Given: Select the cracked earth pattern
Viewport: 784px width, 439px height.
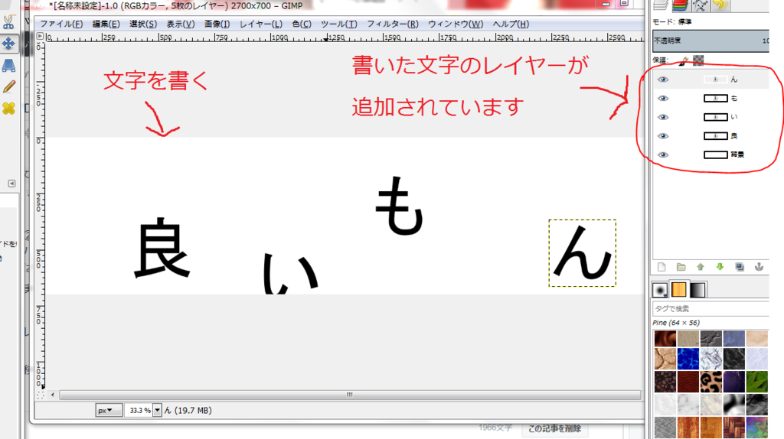Looking at the screenshot, I should pyautogui.click(x=665, y=359).
